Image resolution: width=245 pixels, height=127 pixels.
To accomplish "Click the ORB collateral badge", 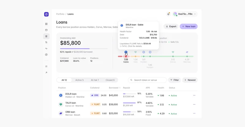I will (x=95, y=95).
